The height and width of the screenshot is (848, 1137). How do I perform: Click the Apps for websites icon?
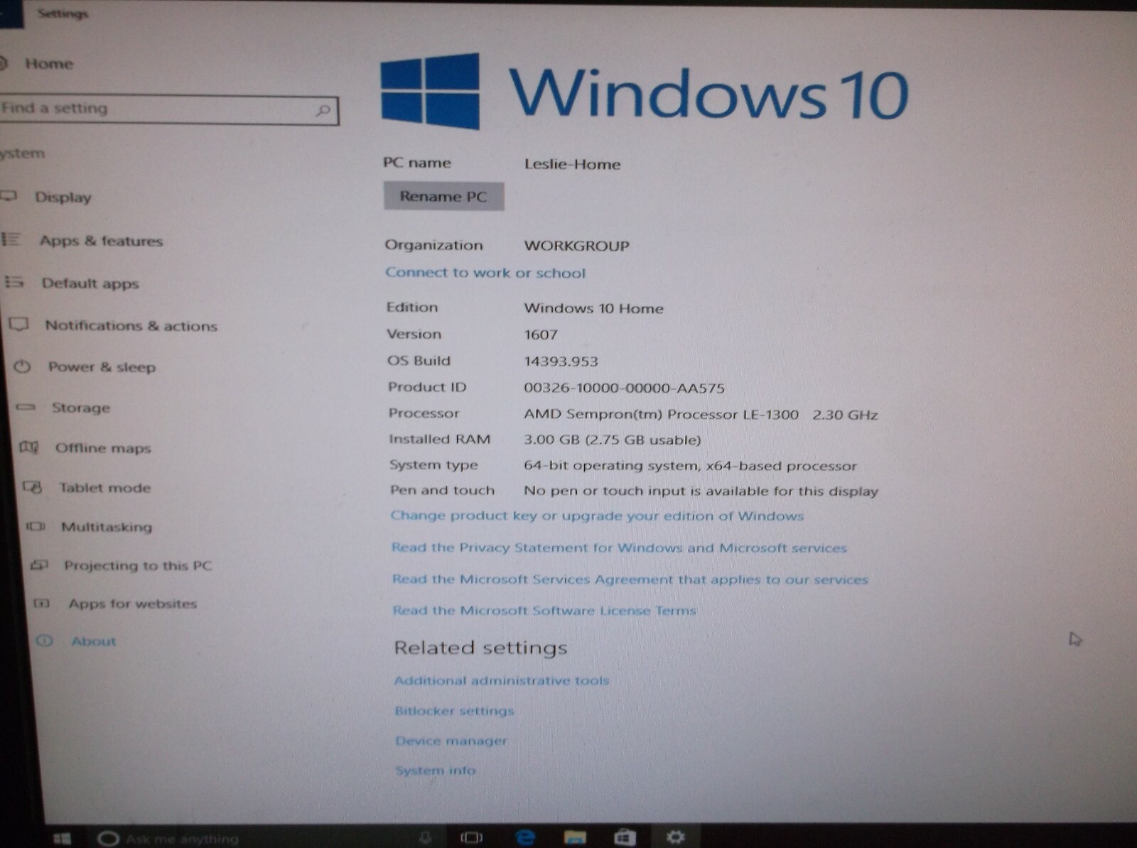coord(42,604)
